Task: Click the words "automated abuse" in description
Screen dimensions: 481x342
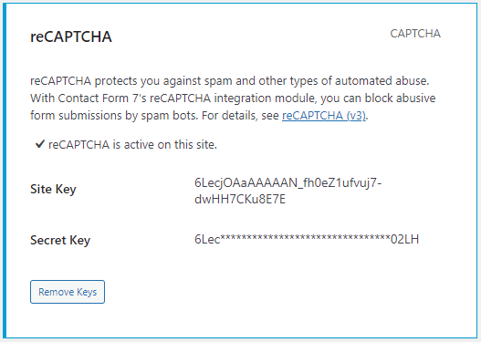Action: (382, 81)
